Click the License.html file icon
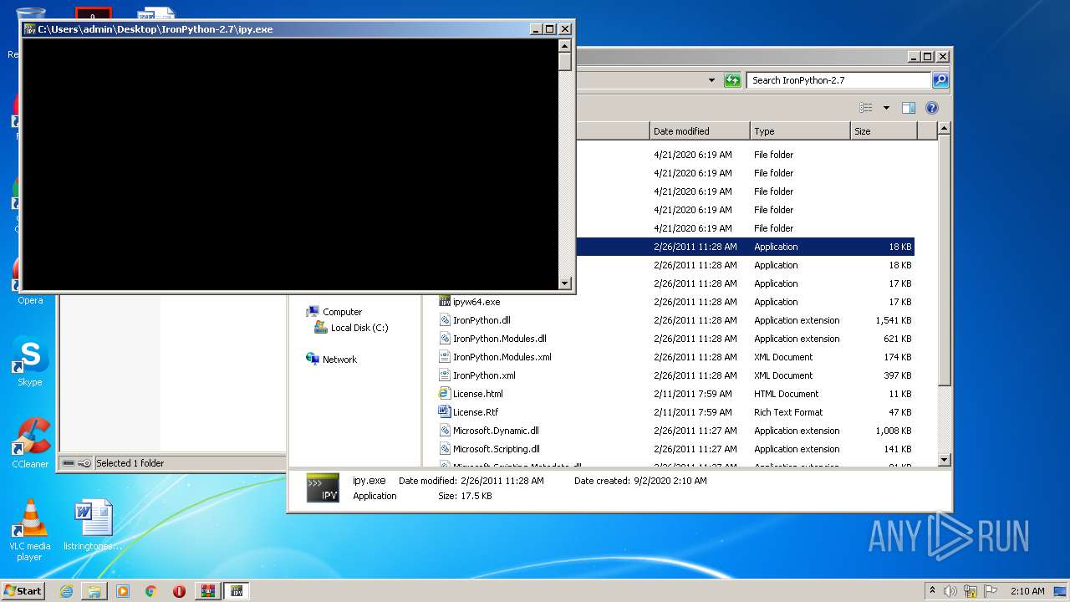The height and width of the screenshot is (602, 1070). 445,393
